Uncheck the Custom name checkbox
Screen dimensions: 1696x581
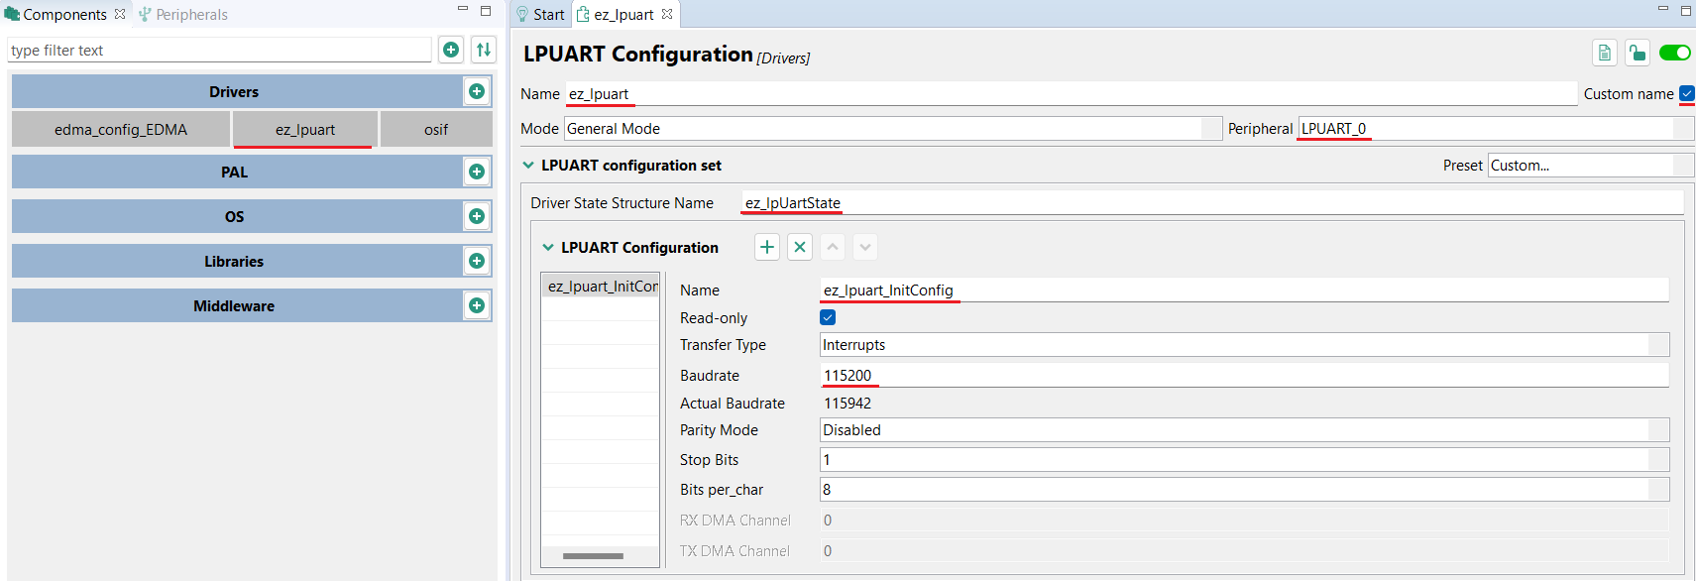click(x=1687, y=93)
